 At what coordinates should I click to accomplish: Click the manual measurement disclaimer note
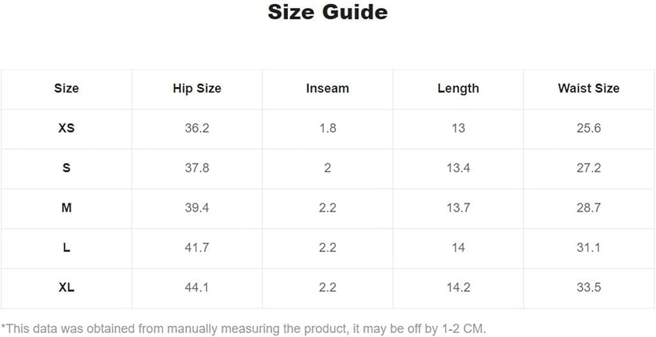point(243,328)
